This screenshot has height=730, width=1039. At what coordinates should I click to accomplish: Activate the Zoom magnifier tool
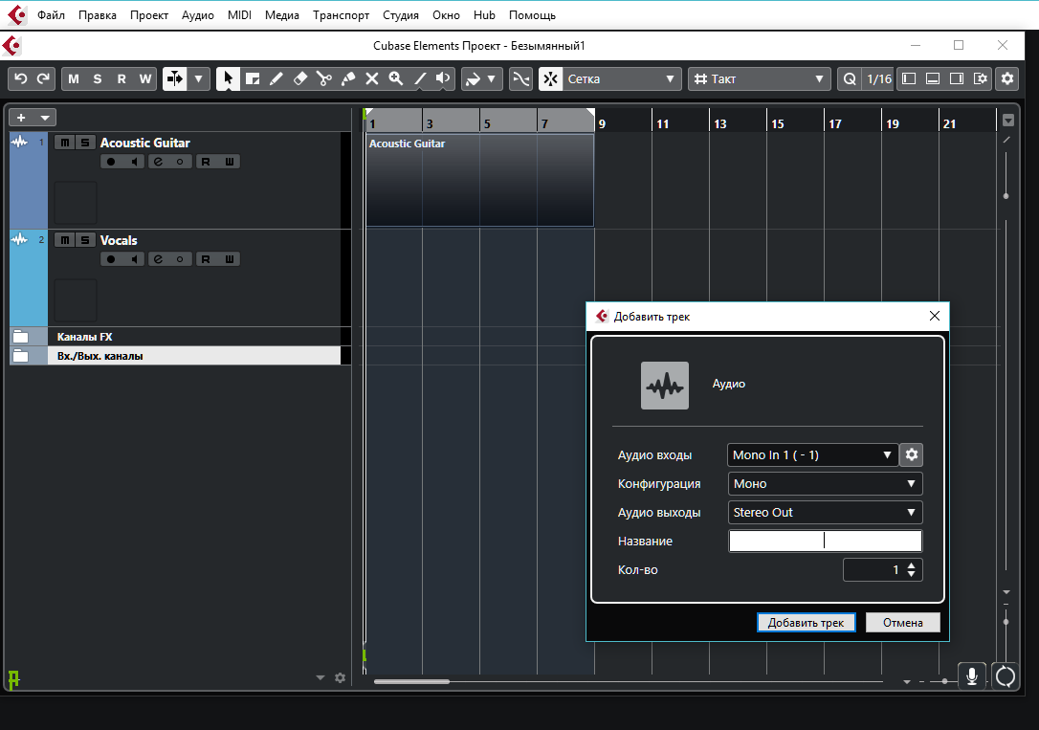click(x=395, y=79)
